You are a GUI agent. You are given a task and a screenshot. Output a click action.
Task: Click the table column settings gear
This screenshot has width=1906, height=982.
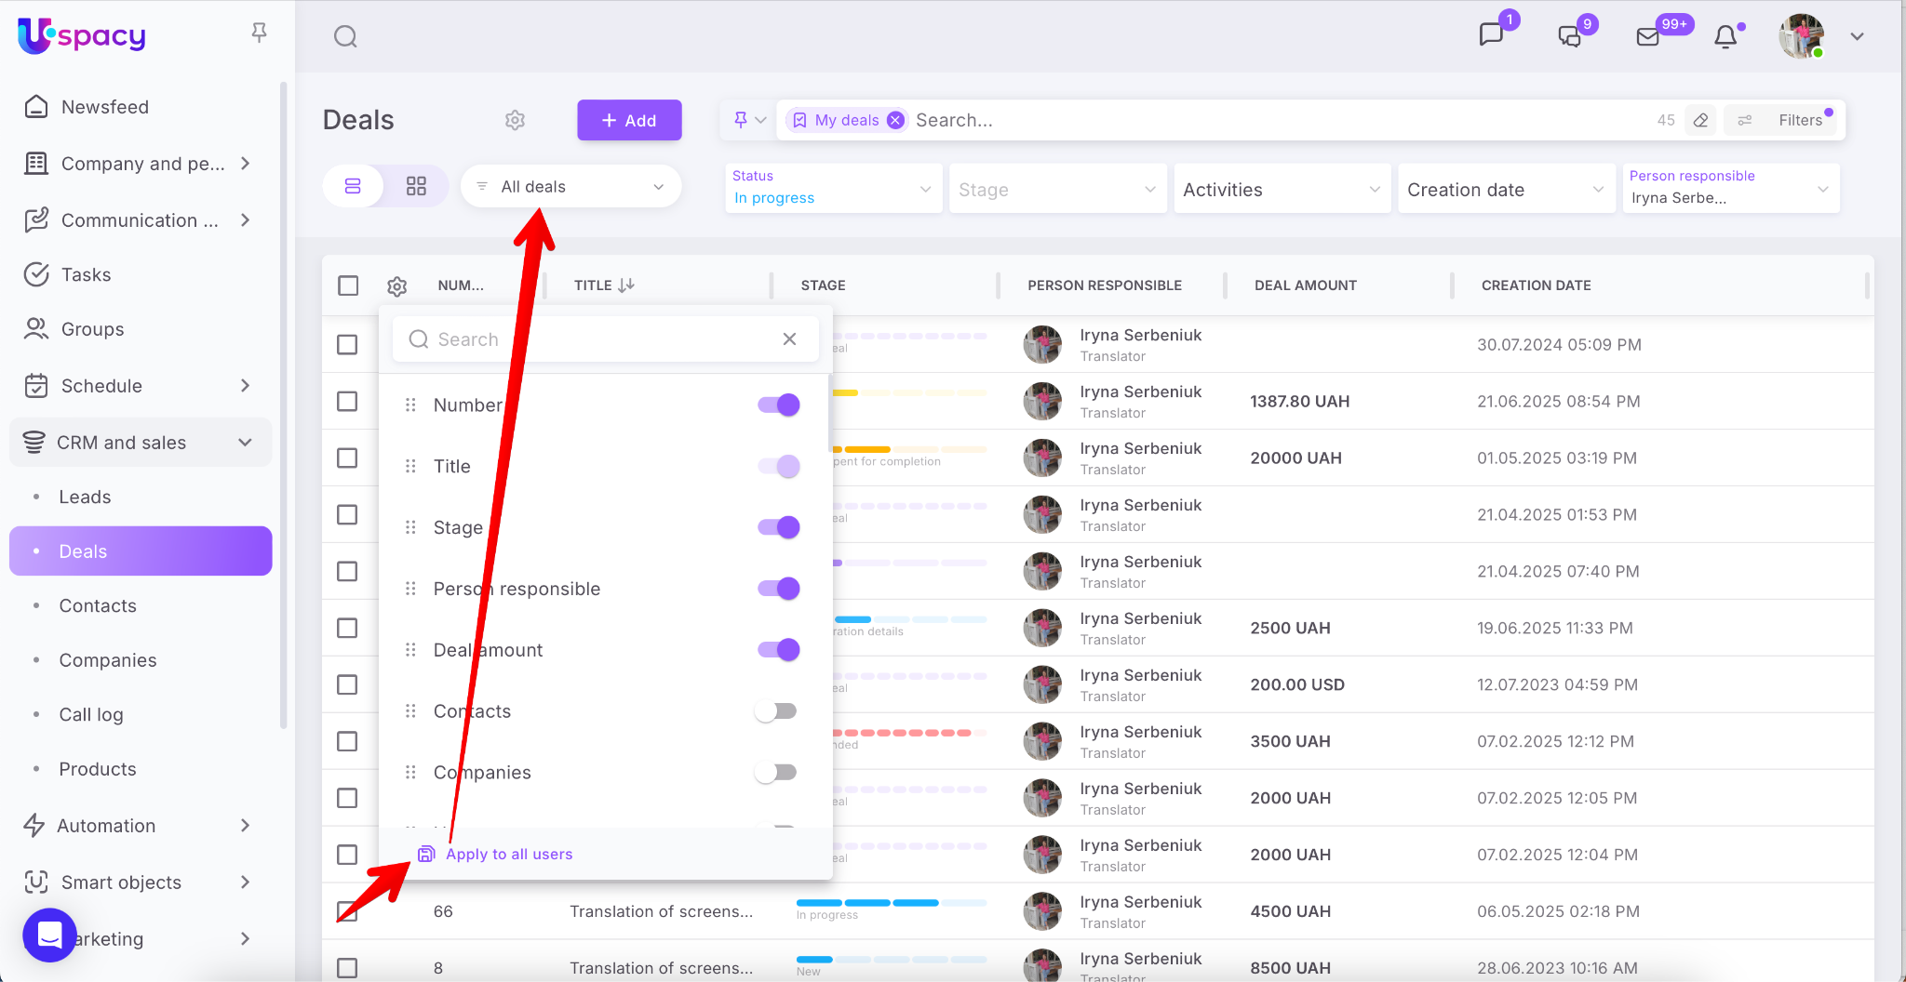tap(397, 286)
